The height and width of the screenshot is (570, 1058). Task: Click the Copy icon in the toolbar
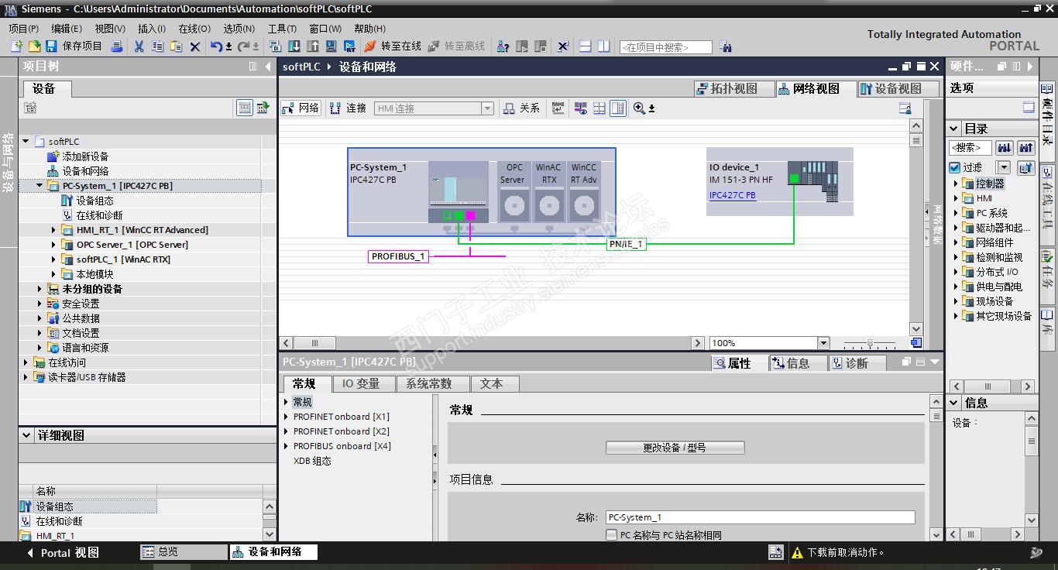[157, 46]
